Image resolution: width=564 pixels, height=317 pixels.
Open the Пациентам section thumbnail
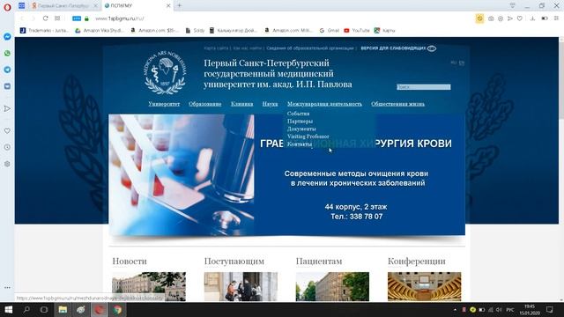coord(332,286)
